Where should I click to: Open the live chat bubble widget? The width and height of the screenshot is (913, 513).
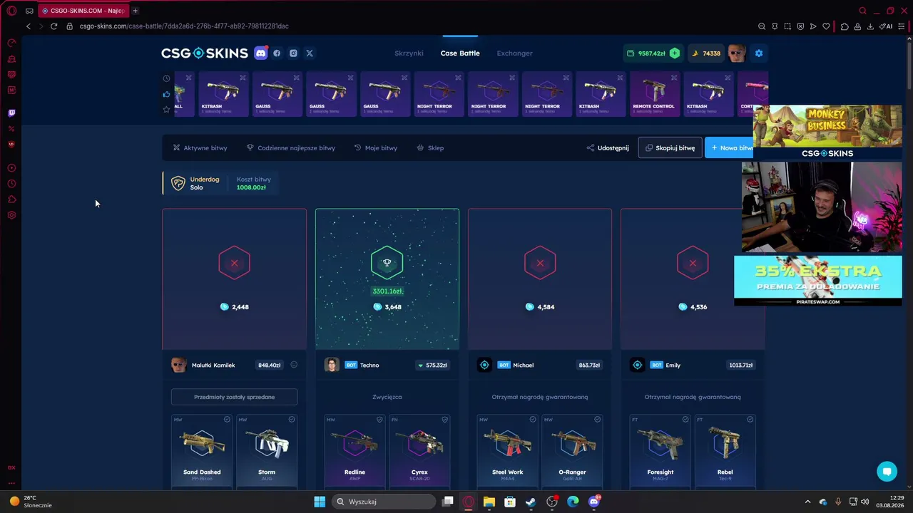coord(887,471)
